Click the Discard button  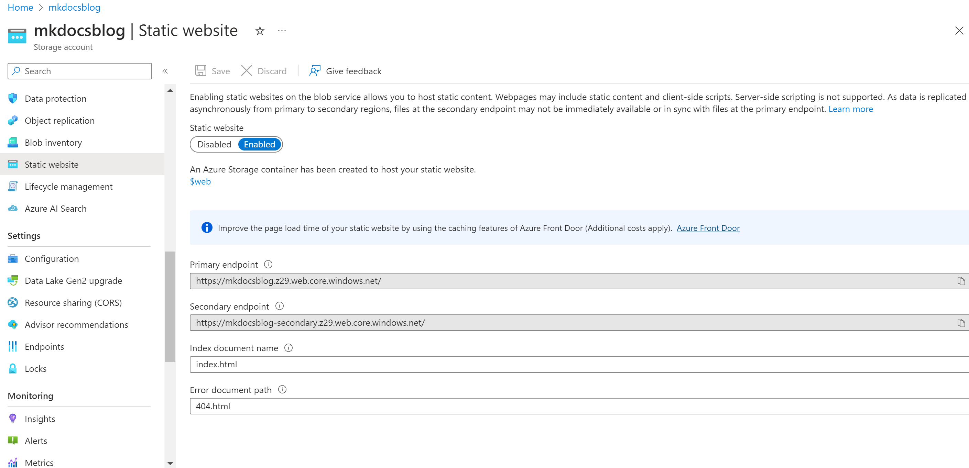[x=264, y=71]
